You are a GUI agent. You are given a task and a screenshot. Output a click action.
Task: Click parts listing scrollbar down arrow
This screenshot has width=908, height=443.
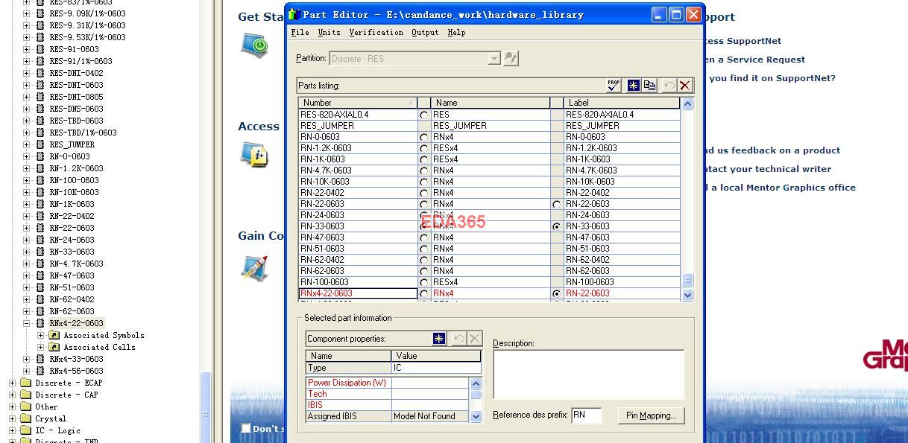point(687,295)
